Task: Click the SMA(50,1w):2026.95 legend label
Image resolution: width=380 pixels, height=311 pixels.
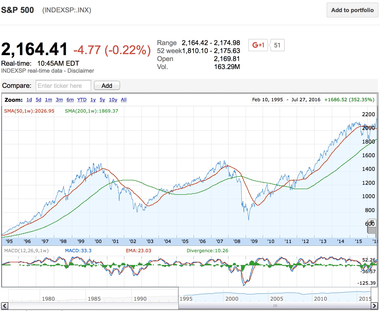Action: (29, 111)
